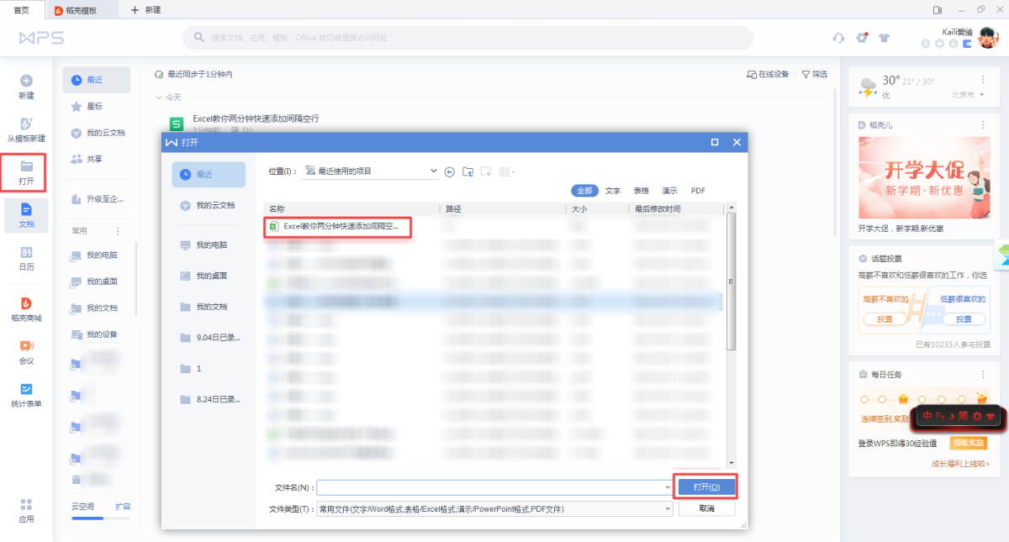This screenshot has width=1009, height=542.
Task: Open the 应用 apps grid icon
Action: tap(26, 509)
